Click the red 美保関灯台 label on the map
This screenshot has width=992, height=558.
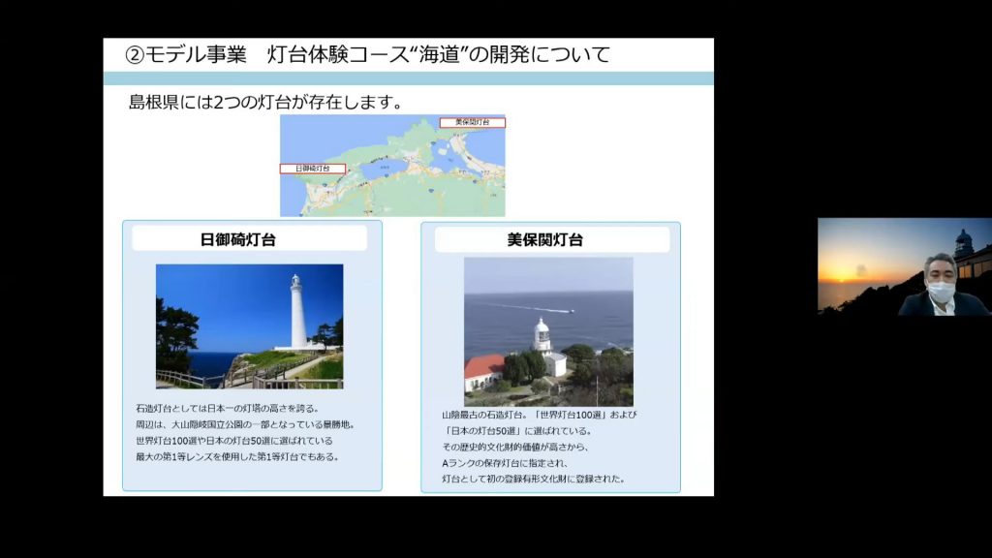click(473, 122)
